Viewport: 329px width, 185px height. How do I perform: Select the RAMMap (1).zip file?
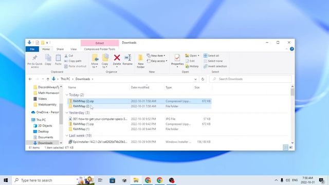pos(139,124)
